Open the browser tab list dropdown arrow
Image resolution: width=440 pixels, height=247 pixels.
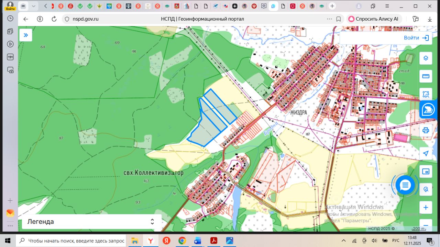click(x=33, y=6)
